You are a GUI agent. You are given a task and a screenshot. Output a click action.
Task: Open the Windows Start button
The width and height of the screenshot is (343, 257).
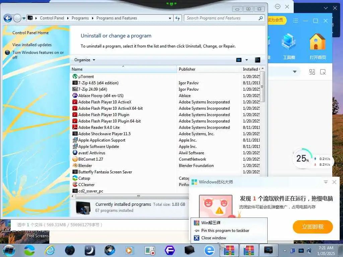coord(9,250)
